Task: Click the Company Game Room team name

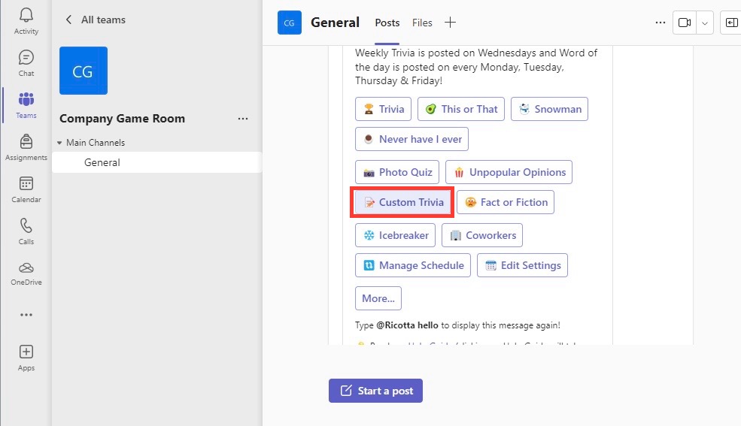Action: tap(123, 119)
